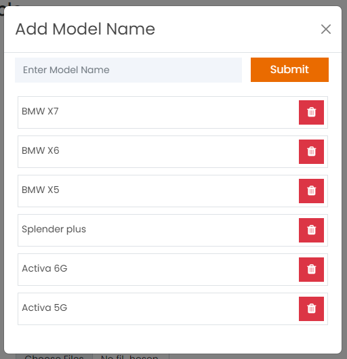
Task: Submit the new model name
Action: pyautogui.click(x=289, y=70)
